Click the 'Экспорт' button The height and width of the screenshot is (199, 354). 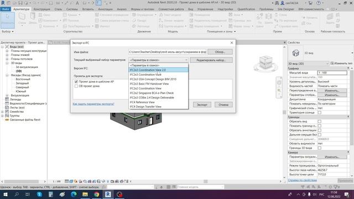pyautogui.click(x=202, y=104)
